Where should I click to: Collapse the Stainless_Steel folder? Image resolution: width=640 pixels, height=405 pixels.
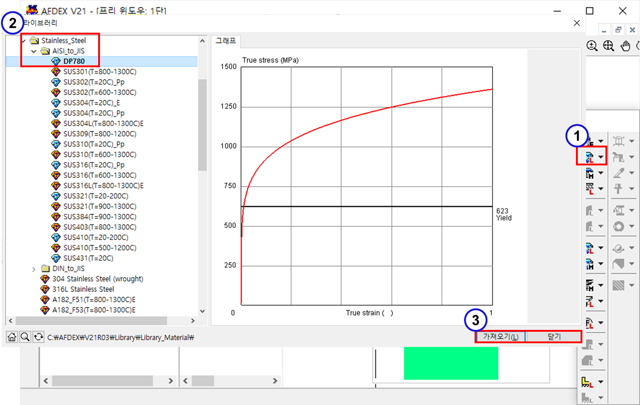click(x=23, y=41)
